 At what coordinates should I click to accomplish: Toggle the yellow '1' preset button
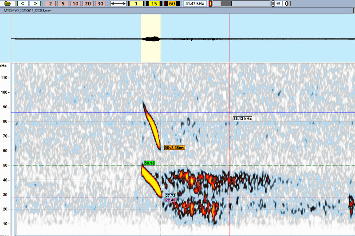click(x=136, y=4)
